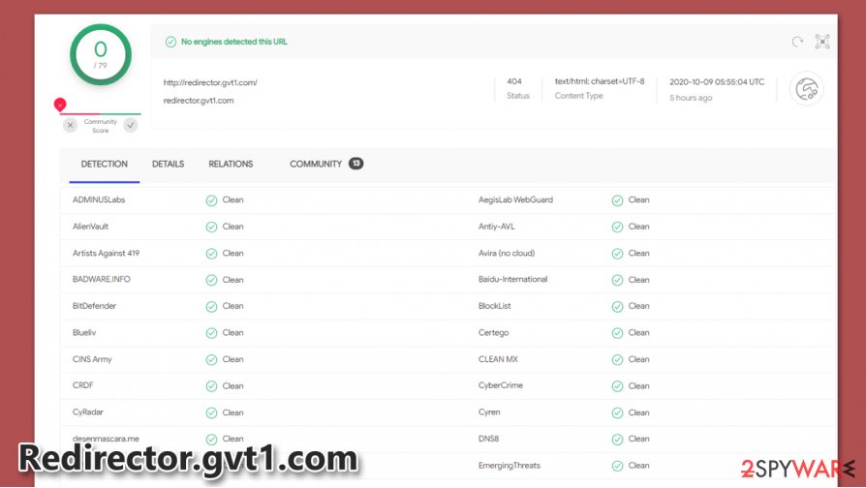Select the Certego engine name

point(493,332)
